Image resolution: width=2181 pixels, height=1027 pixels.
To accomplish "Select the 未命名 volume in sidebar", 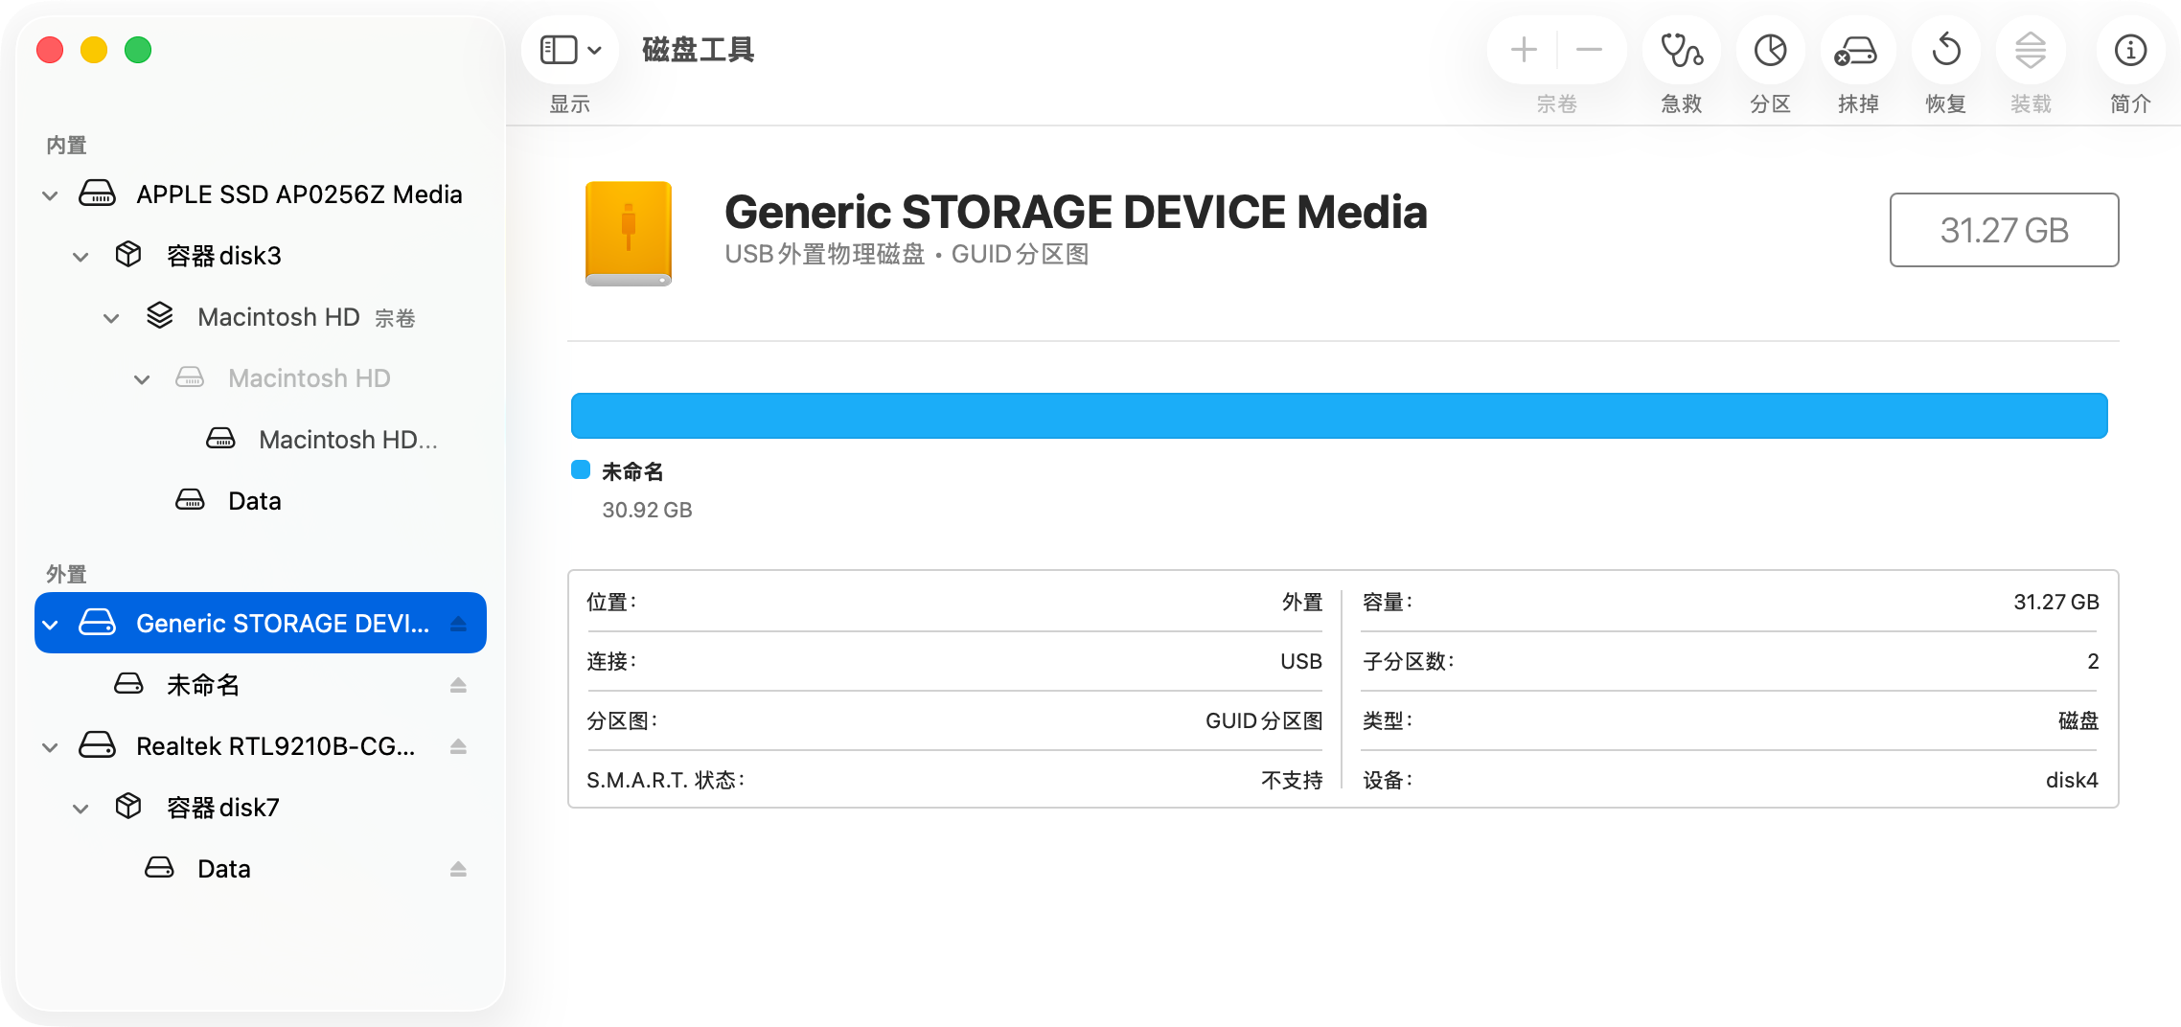I will point(203,685).
